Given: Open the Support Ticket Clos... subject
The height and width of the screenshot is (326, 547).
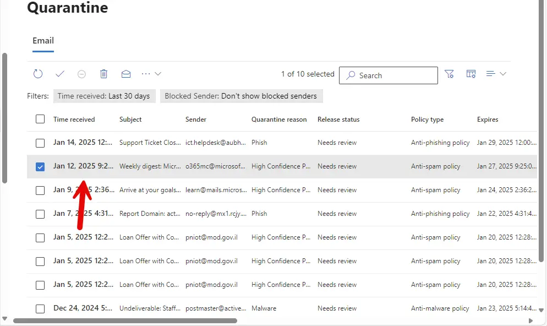Looking at the screenshot, I should 150,143.
